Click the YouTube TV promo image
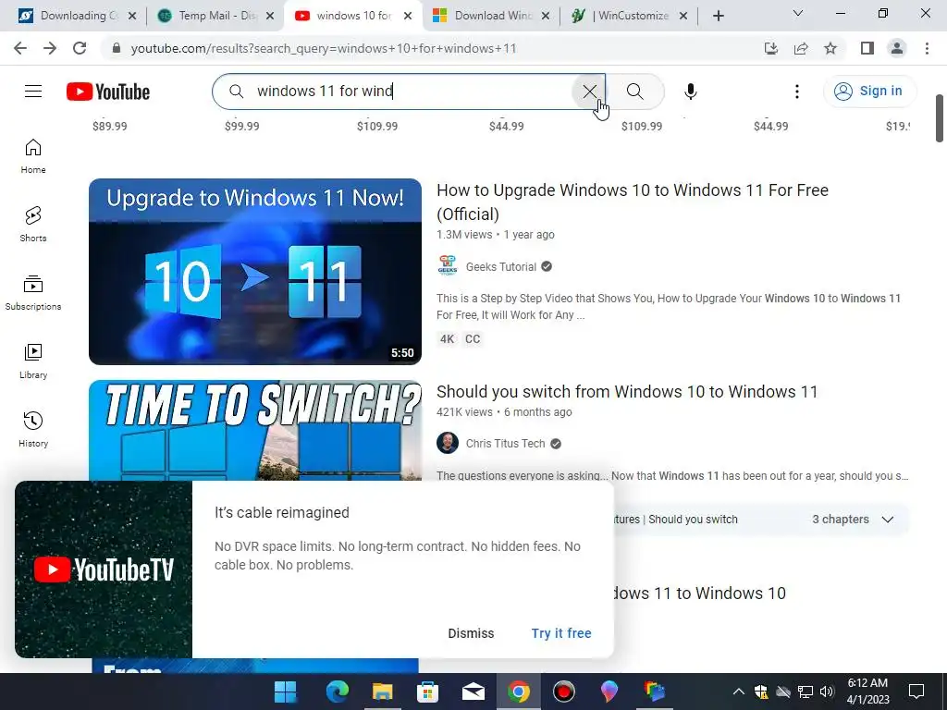947x710 pixels. [104, 569]
